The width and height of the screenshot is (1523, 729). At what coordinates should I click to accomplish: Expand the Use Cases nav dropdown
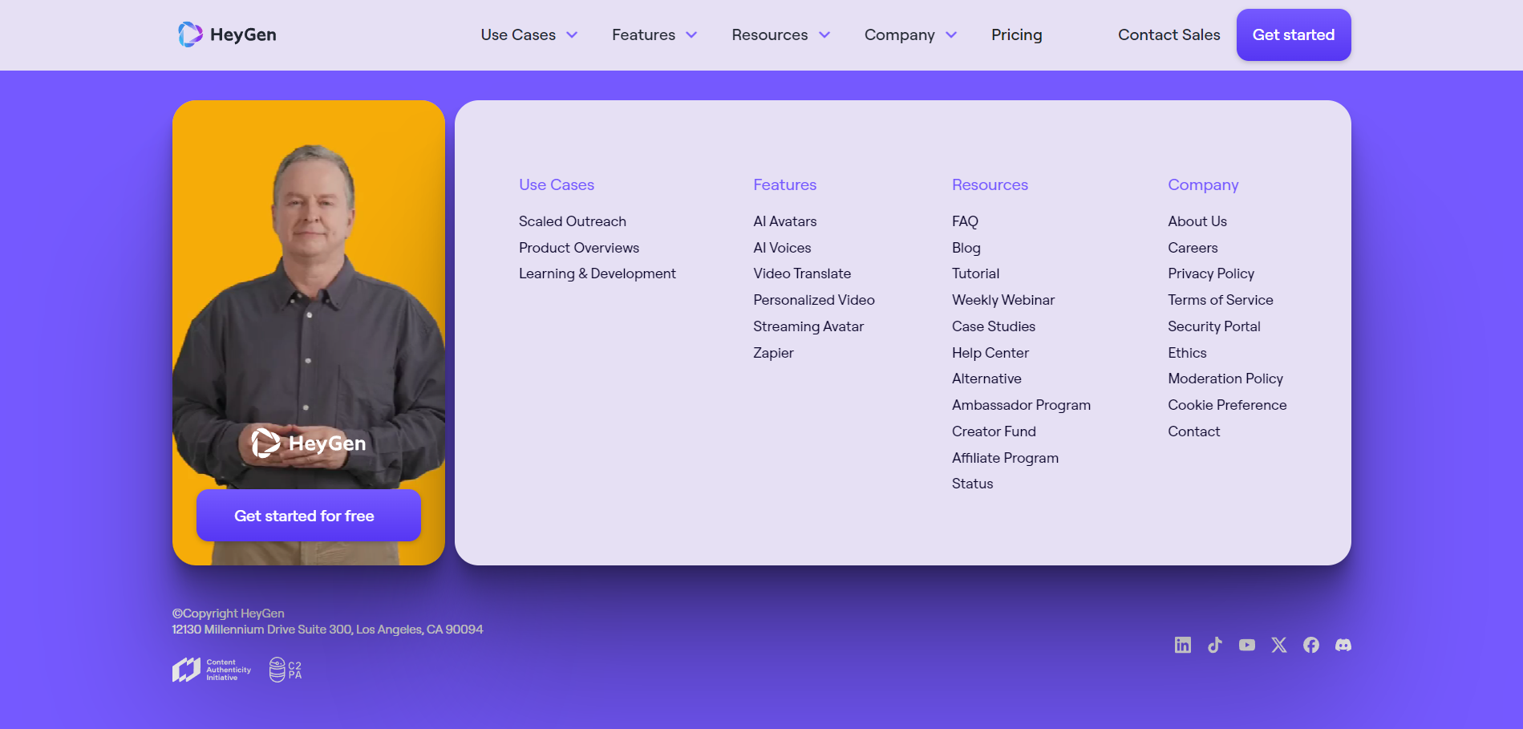click(529, 34)
